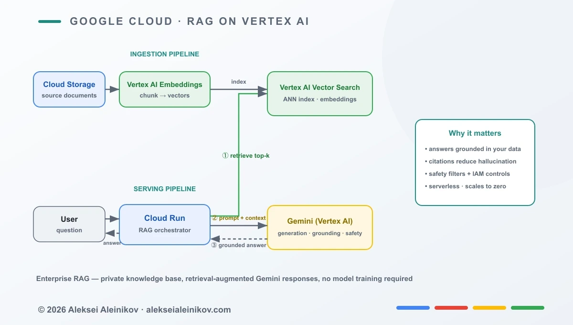Select the User question node

coord(69,224)
